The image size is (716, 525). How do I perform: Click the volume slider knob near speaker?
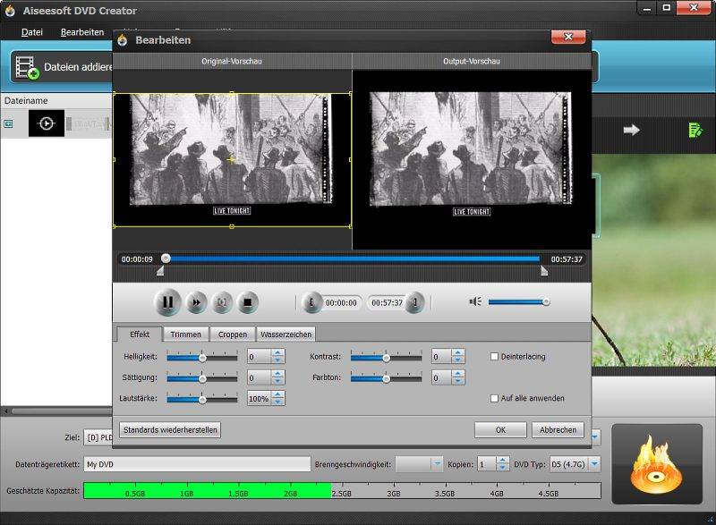[546, 302]
